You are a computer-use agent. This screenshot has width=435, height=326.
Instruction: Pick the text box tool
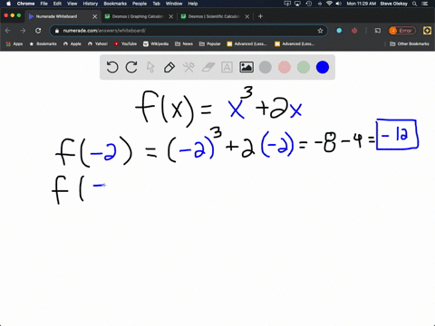[x=227, y=67]
